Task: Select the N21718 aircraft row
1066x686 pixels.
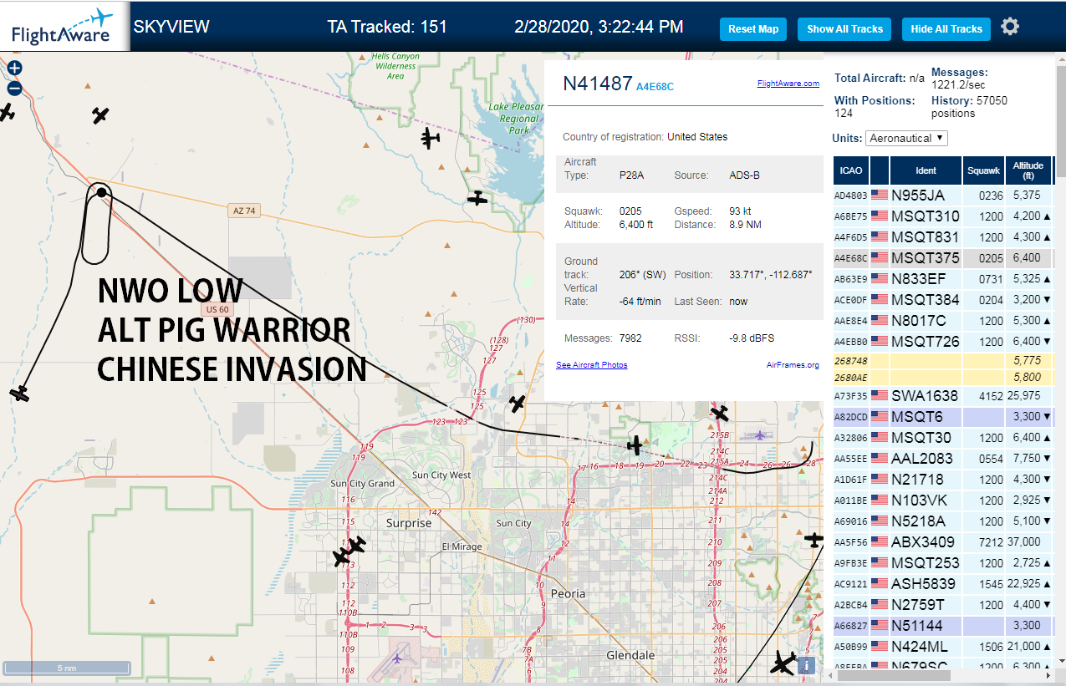Action: point(942,479)
